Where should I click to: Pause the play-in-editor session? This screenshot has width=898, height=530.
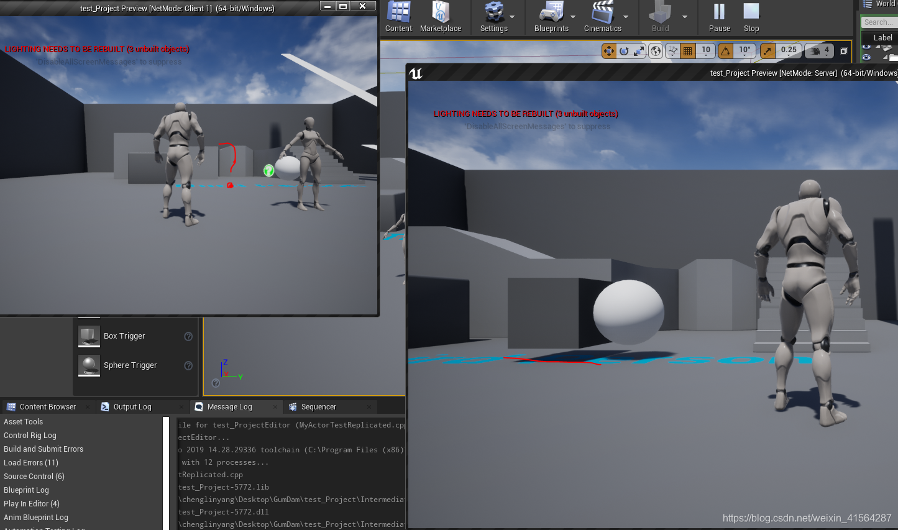(719, 17)
